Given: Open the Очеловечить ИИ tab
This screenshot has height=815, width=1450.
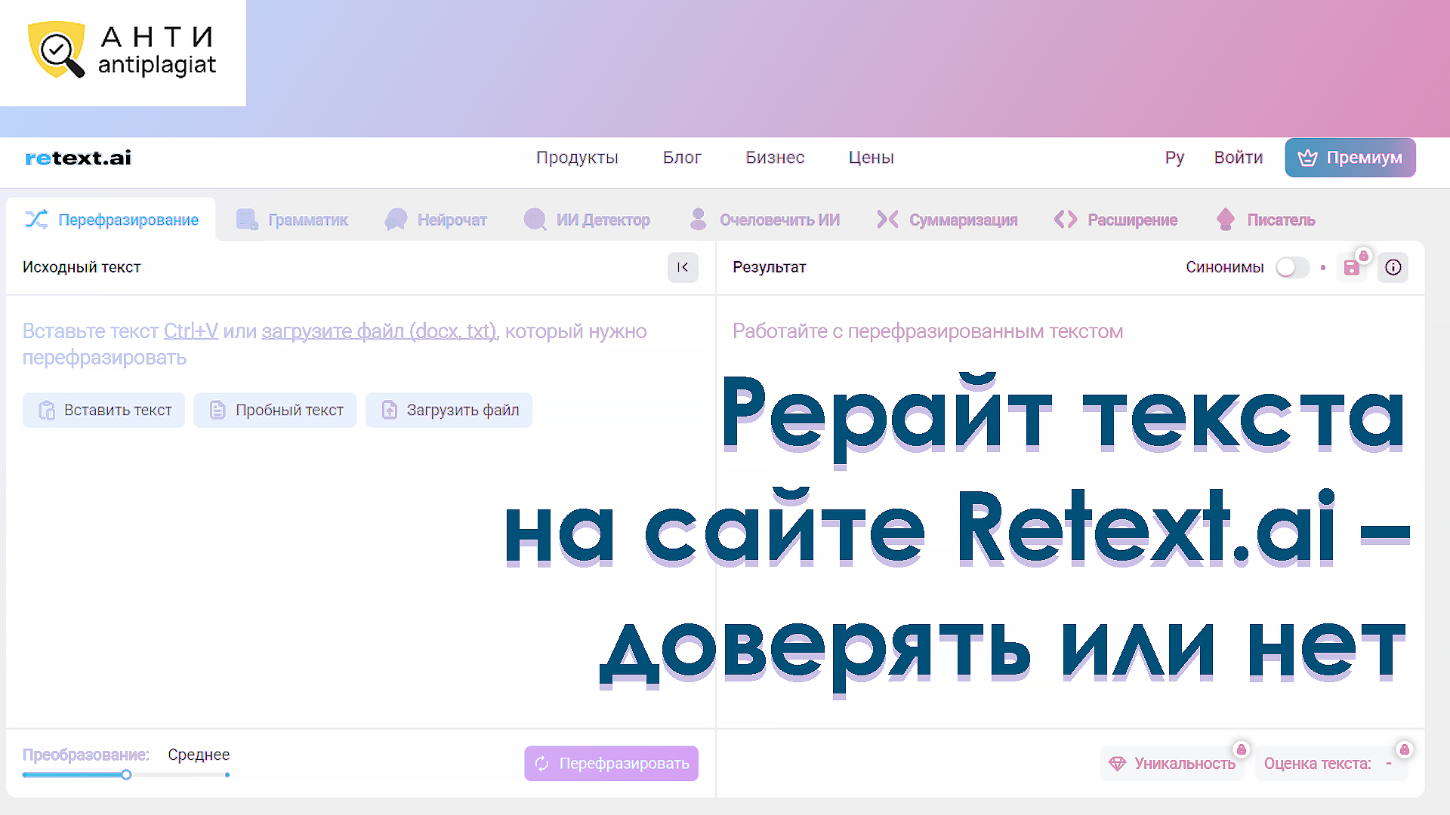Looking at the screenshot, I should click(764, 220).
